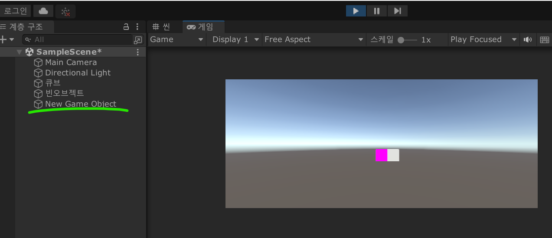Click the white cube in the game view
Viewport: 552px width, 238px height.
pos(393,155)
